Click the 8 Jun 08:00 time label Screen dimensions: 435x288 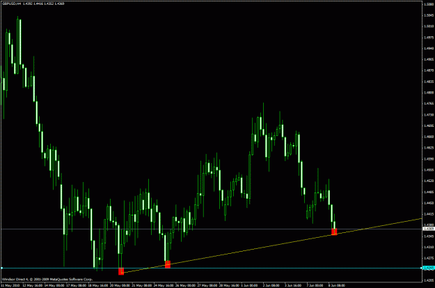click(336, 285)
